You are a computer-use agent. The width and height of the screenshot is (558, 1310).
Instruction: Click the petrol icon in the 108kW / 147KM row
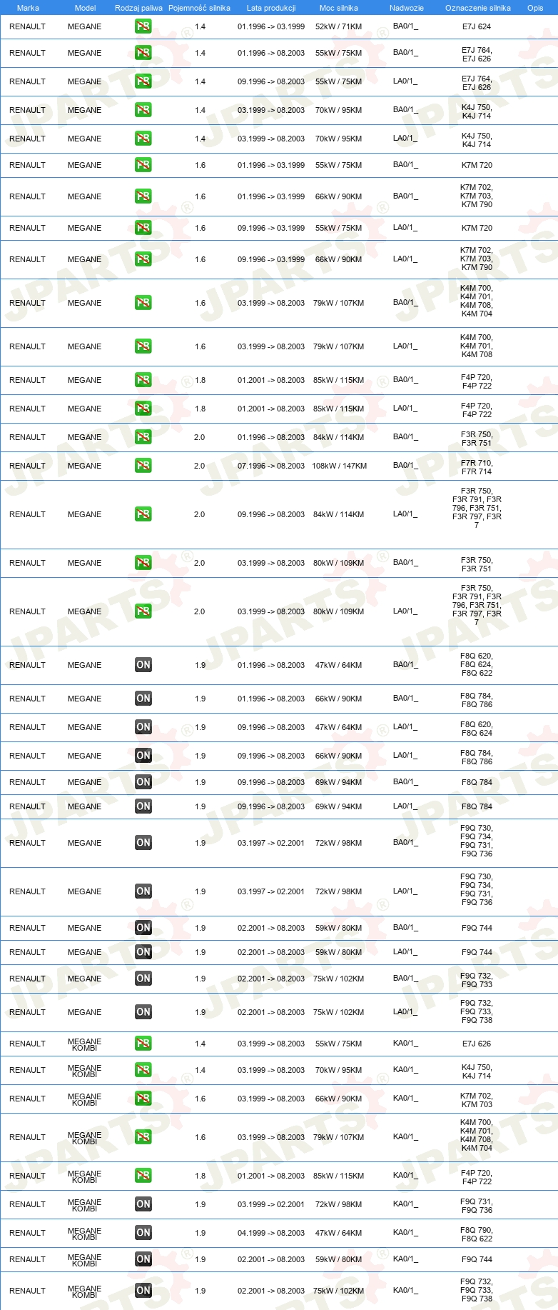(143, 466)
